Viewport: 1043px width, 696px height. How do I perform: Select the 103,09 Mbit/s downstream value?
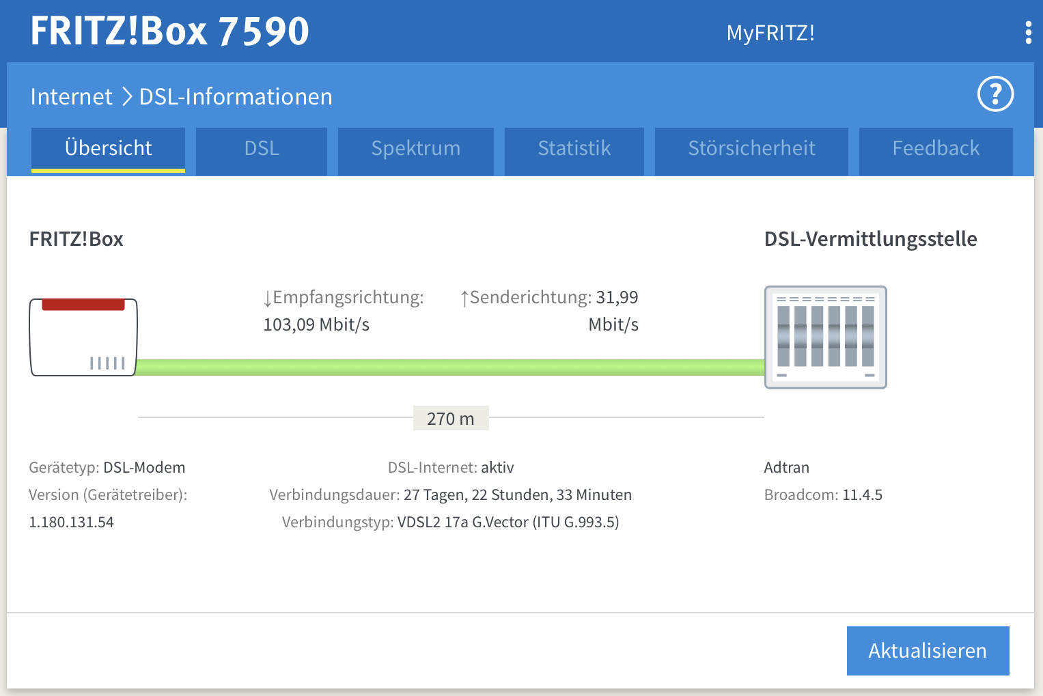(x=316, y=324)
